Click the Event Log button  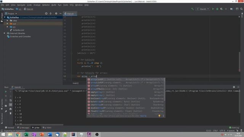[234, 127]
